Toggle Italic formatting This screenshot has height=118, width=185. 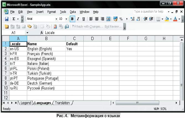pyautogui.click(x=78, y=19)
